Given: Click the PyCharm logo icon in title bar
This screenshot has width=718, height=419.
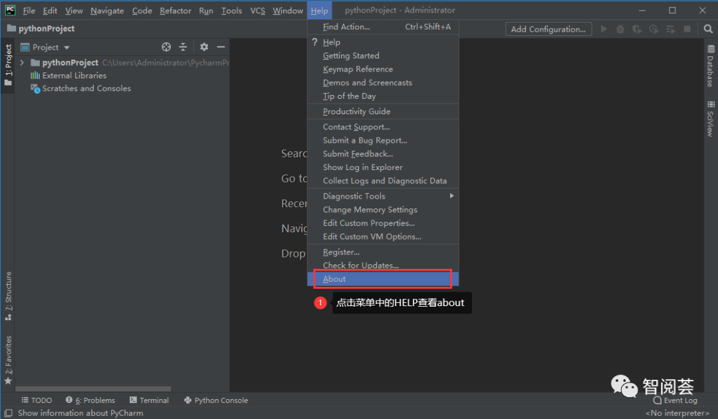Looking at the screenshot, I should pyautogui.click(x=10, y=10).
